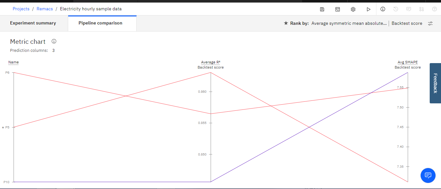The image size is (441, 189).
Task: Click the Metric chart info icon
Action: point(54,41)
